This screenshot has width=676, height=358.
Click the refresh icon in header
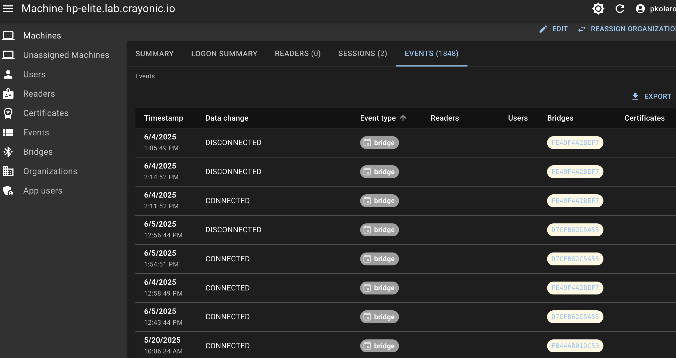click(620, 9)
